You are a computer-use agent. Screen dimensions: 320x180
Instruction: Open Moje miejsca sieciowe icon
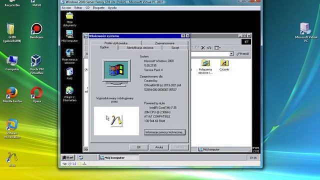[69, 56]
